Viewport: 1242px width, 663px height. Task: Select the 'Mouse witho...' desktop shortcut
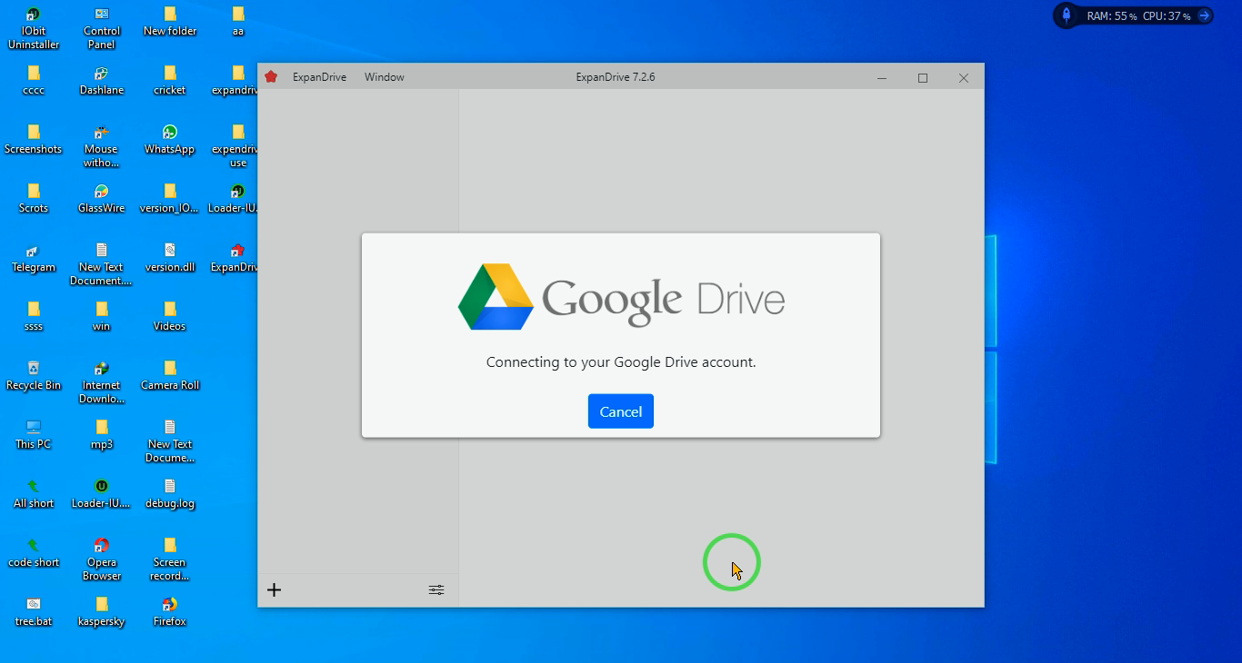[102, 146]
